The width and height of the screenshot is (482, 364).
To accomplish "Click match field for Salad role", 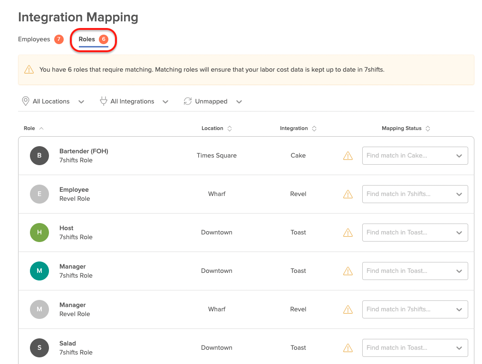I will click(415, 348).
